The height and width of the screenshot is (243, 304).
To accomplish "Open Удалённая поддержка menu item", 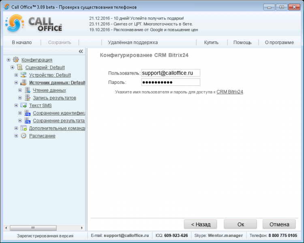I will (133, 43).
